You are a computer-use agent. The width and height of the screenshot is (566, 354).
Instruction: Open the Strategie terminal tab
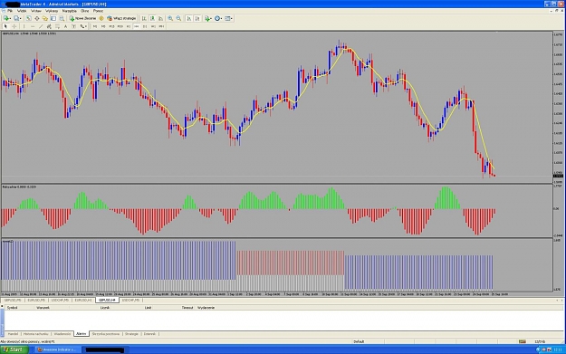(131, 334)
